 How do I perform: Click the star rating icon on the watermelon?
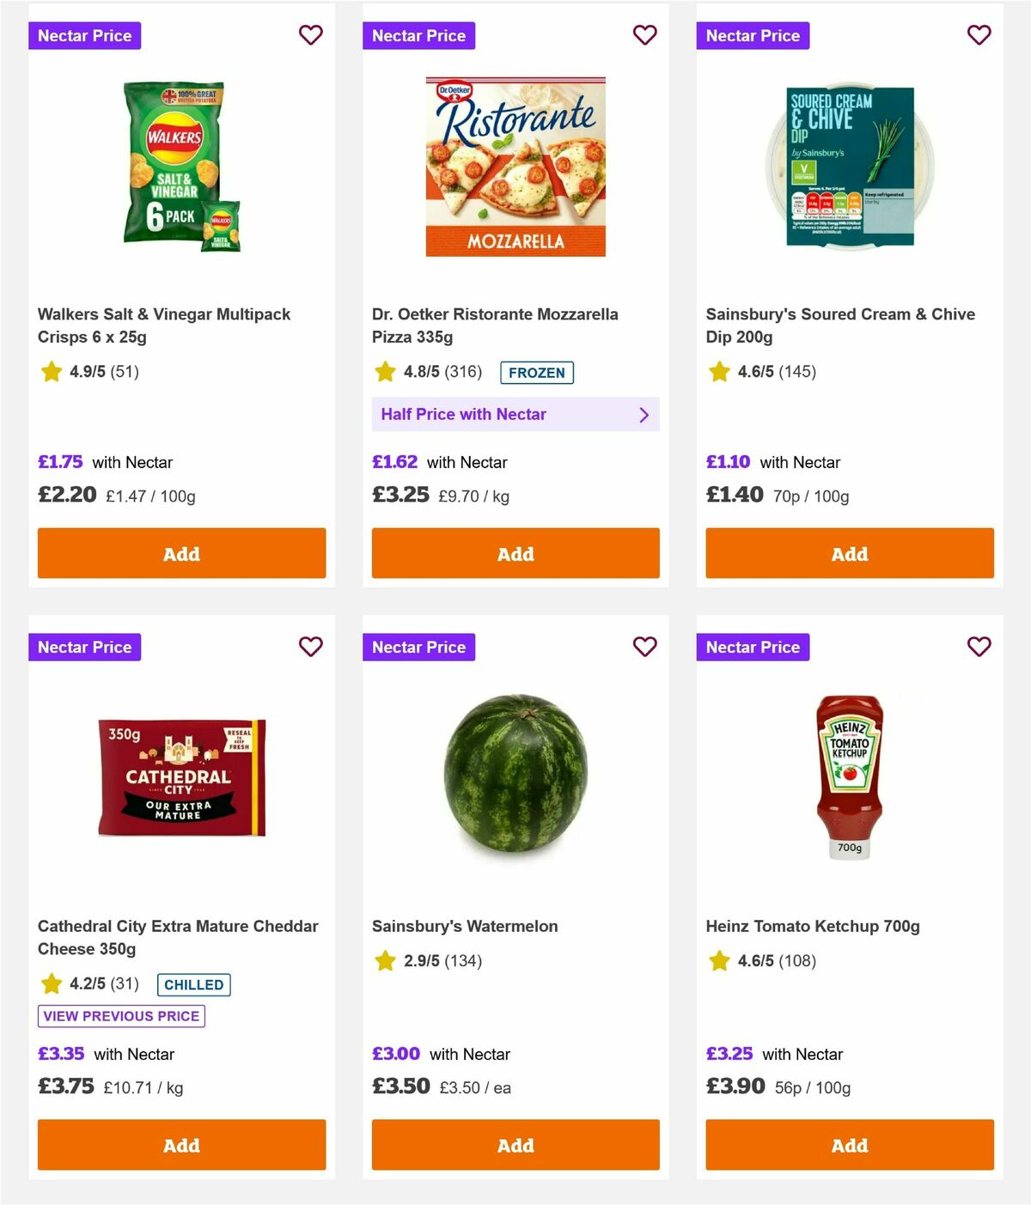(384, 961)
